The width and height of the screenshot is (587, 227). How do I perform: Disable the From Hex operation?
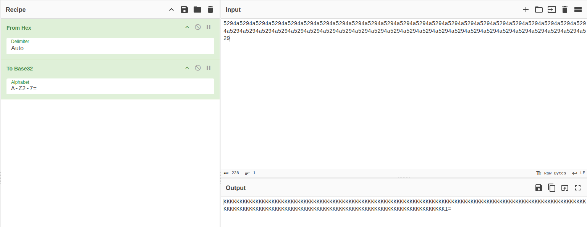pyautogui.click(x=198, y=27)
